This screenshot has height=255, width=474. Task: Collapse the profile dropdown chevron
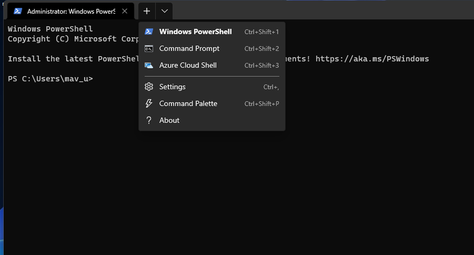164,11
